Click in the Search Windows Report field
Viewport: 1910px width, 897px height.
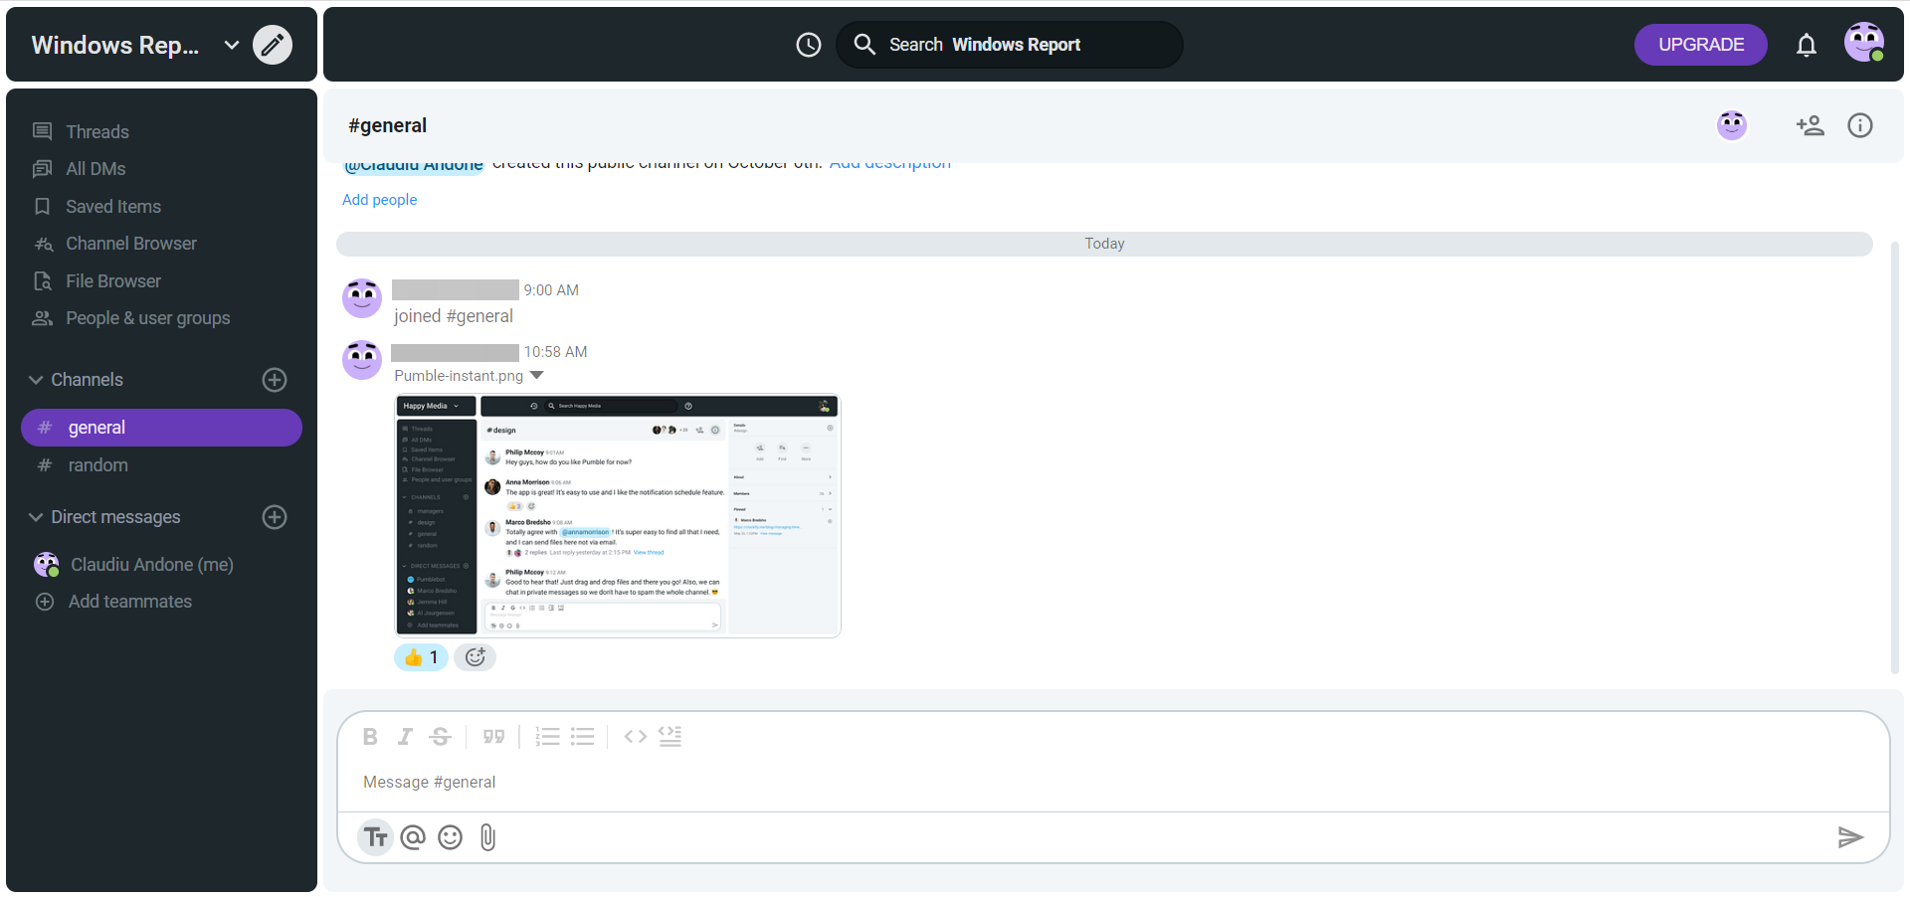click(1010, 45)
